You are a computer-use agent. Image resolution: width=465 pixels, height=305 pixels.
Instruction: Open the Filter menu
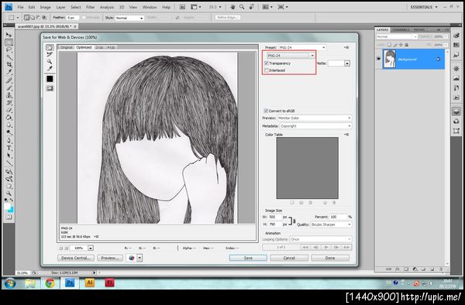coord(90,7)
